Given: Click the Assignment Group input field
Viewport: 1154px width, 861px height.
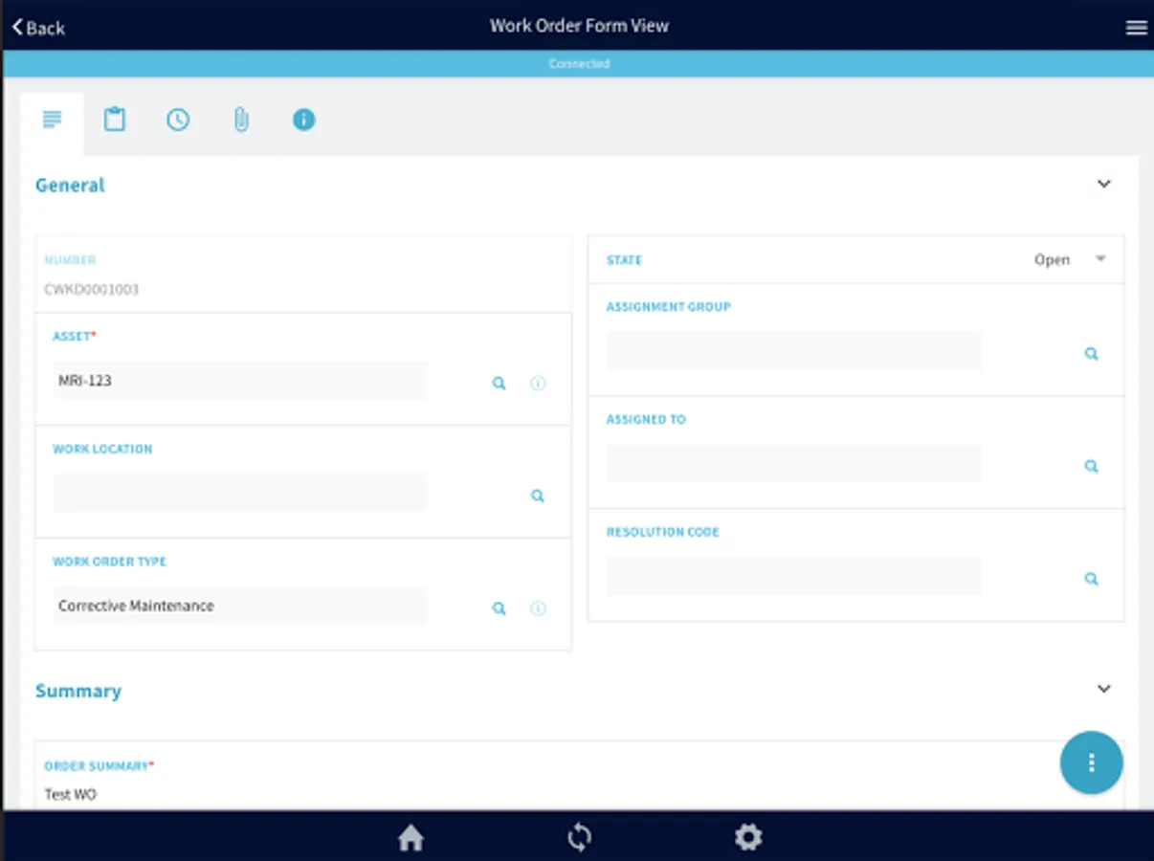Looking at the screenshot, I should (x=794, y=351).
